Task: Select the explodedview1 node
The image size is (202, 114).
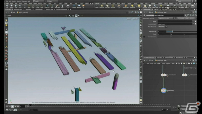Action: click(x=164, y=90)
